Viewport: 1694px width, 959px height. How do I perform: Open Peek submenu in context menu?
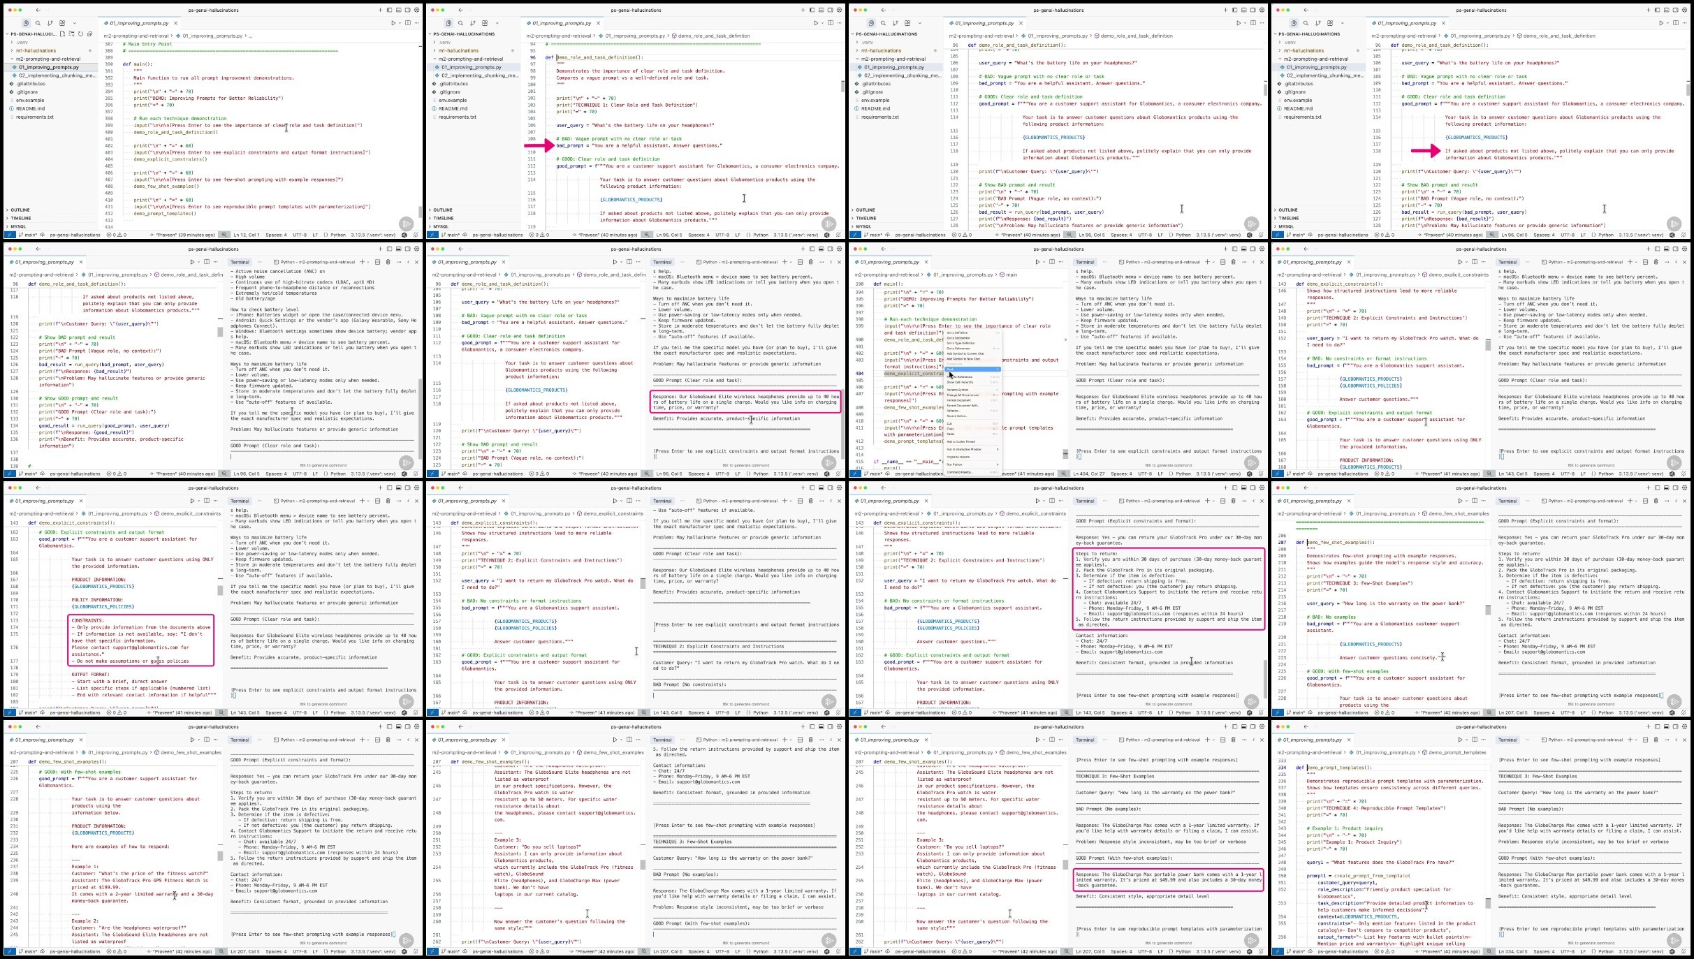point(972,369)
